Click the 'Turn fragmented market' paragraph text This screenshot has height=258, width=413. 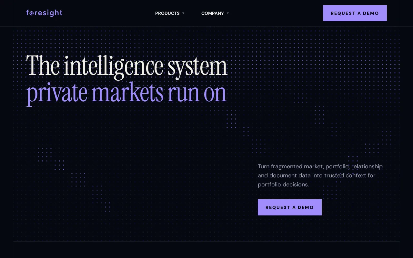[321, 175]
